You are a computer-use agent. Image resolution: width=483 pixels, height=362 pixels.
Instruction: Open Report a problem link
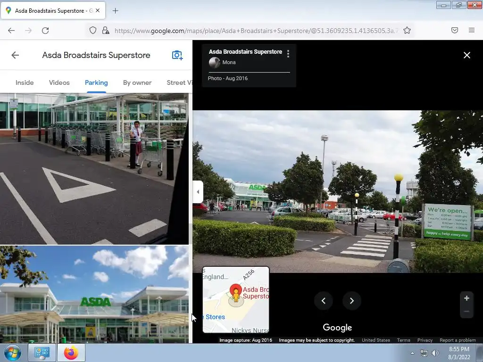458,340
